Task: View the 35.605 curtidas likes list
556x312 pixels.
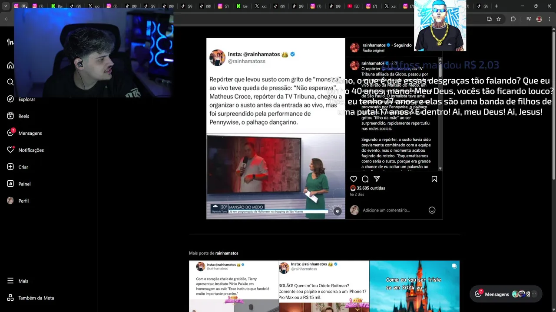Action: coord(371,188)
